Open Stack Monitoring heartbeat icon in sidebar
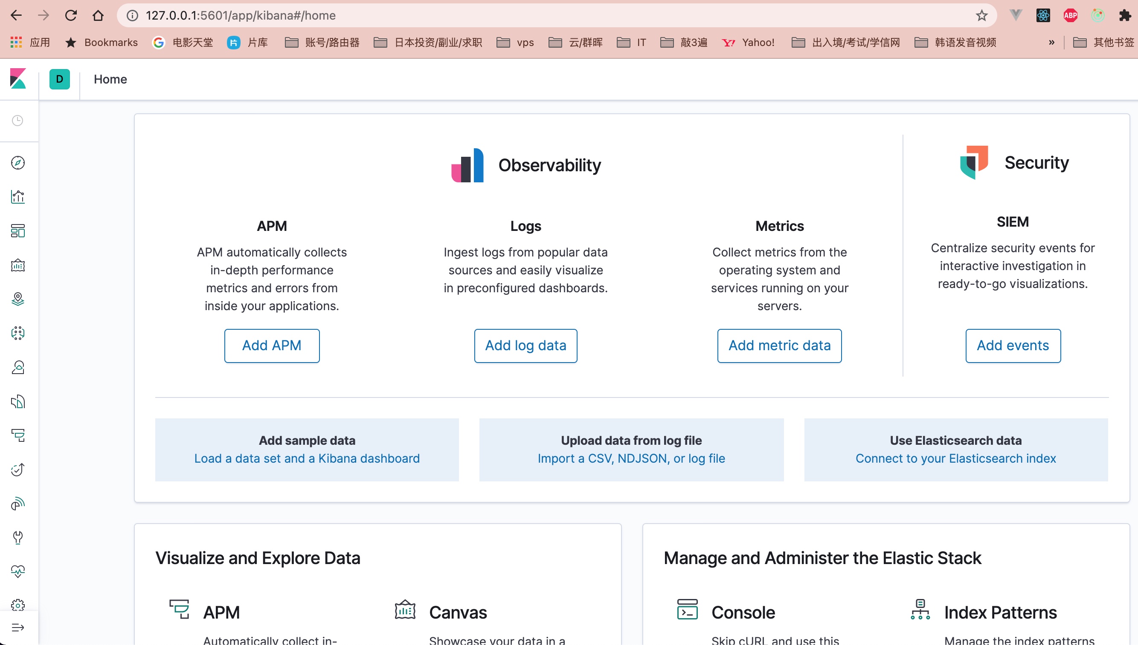Screen dimensions: 1138x645 pos(18,571)
